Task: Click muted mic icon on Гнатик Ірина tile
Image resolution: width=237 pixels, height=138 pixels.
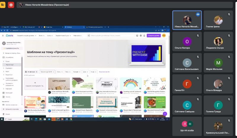Action: point(229,14)
